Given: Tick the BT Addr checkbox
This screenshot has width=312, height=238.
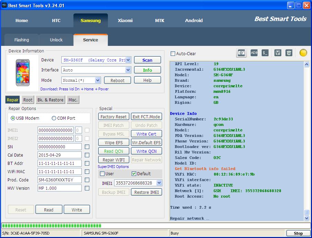Looking at the screenshot, I should (87, 163).
